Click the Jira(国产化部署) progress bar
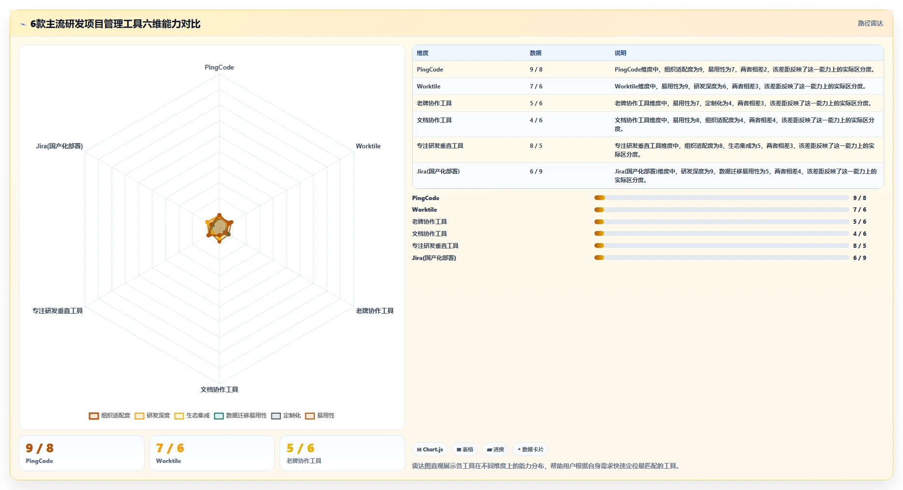Viewport: 903px width, 490px height. point(722,258)
